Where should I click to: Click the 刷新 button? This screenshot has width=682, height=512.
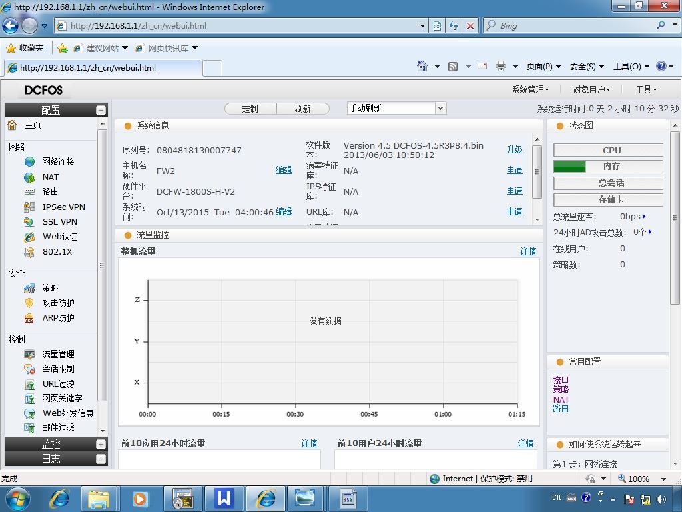click(303, 109)
